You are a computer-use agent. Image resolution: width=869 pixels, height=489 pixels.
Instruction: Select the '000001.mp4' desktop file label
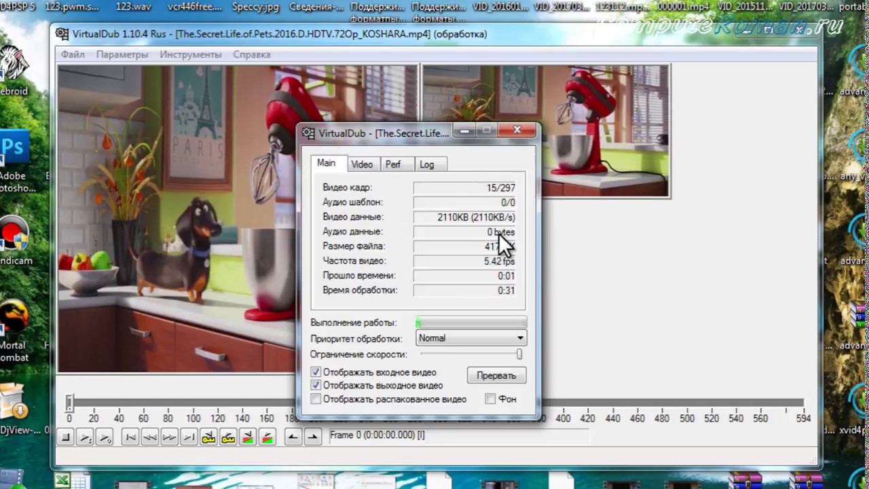[x=683, y=7]
